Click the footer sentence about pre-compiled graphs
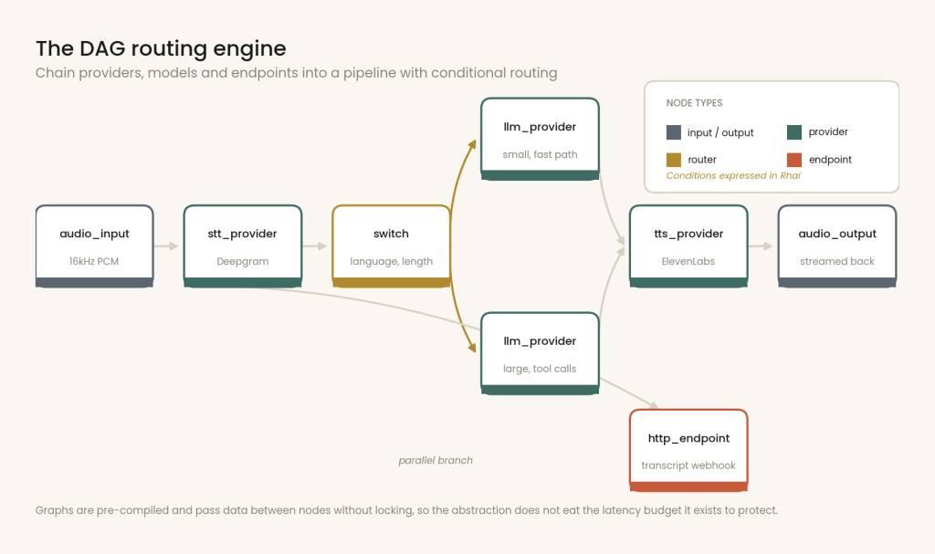The height and width of the screenshot is (554, 935). (406, 510)
